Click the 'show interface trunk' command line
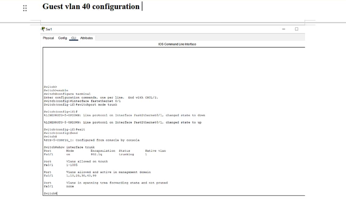Screen dimensions: 346x201 pyautogui.click(x=69, y=147)
